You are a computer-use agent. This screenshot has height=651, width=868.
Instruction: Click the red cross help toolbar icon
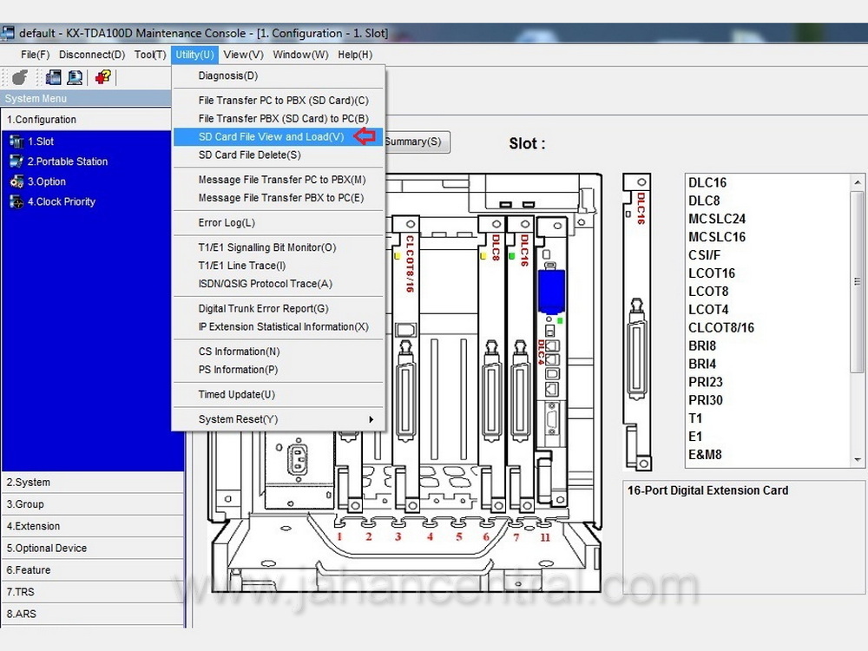click(x=103, y=77)
